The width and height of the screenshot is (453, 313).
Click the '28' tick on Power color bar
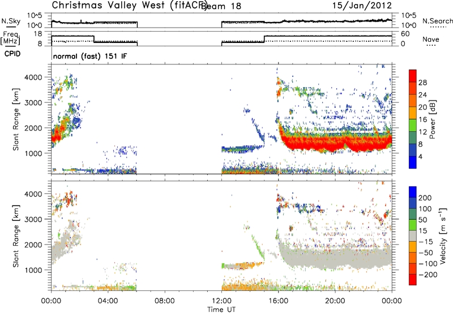[422, 82]
